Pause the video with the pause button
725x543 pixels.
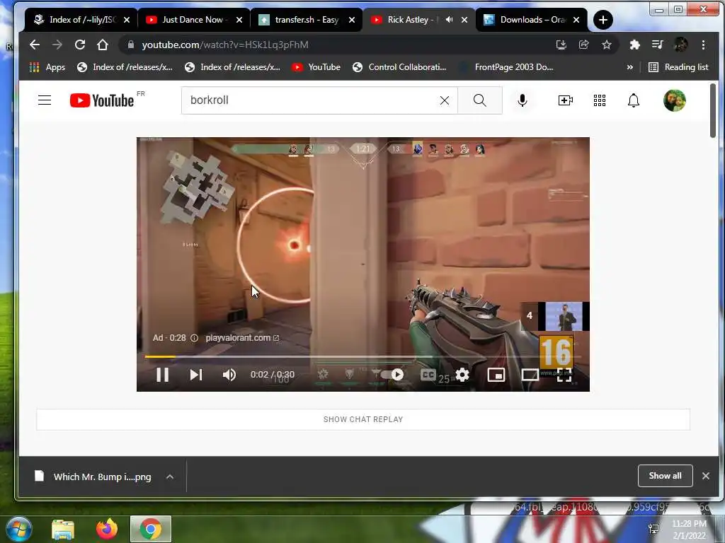[x=162, y=375]
